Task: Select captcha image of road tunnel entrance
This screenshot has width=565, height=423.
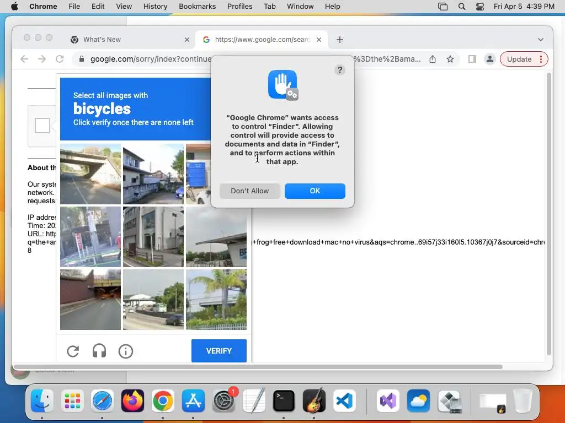Action: click(x=90, y=299)
